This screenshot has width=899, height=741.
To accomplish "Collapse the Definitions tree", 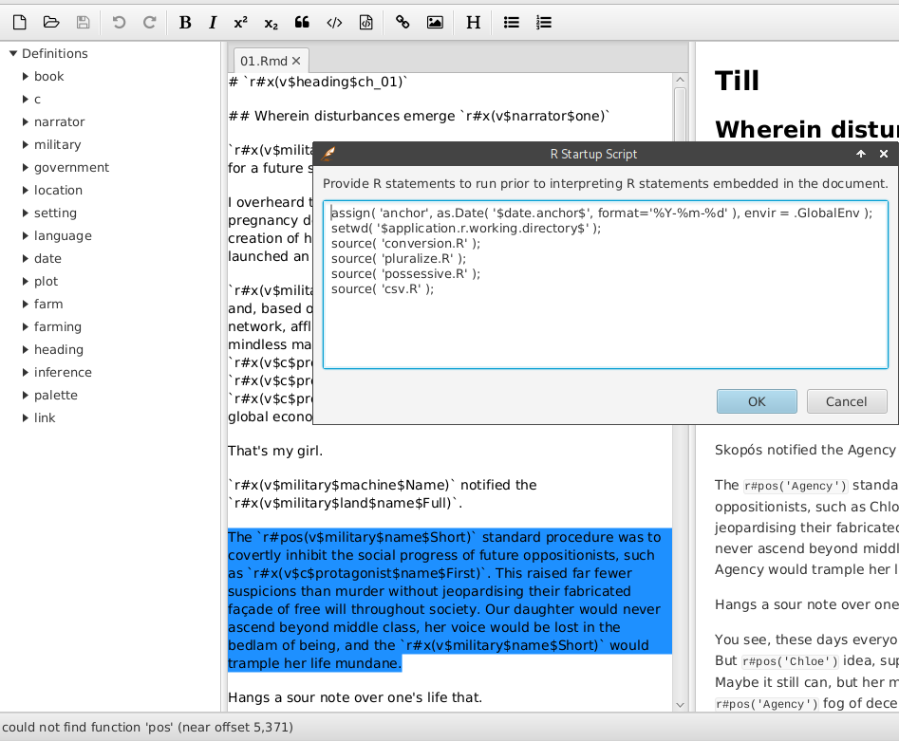I will (12, 54).
